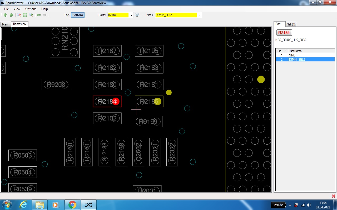Screen dimensions: 337x210
Task: Select component R2182 on the board
Action: pos(107,68)
